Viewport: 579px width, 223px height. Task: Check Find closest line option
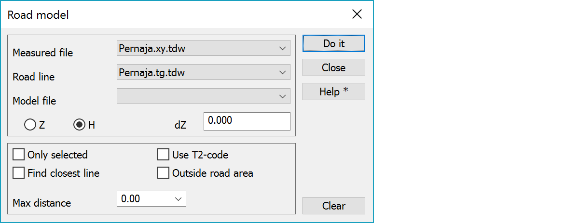[19, 173]
